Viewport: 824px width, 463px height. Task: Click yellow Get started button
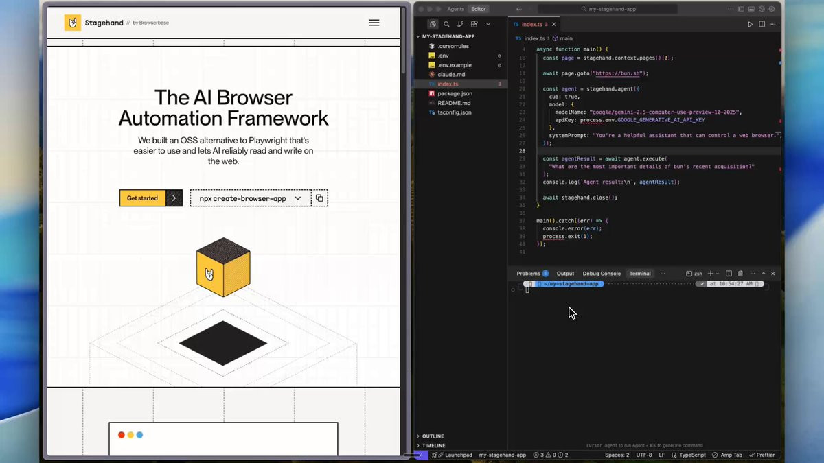coord(142,198)
